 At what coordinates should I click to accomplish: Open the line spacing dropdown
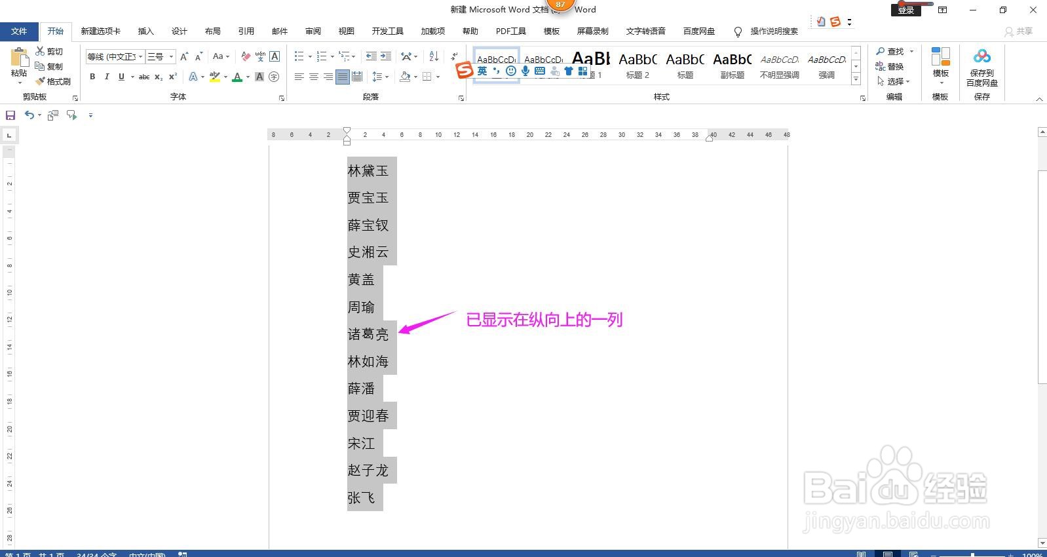click(x=381, y=77)
